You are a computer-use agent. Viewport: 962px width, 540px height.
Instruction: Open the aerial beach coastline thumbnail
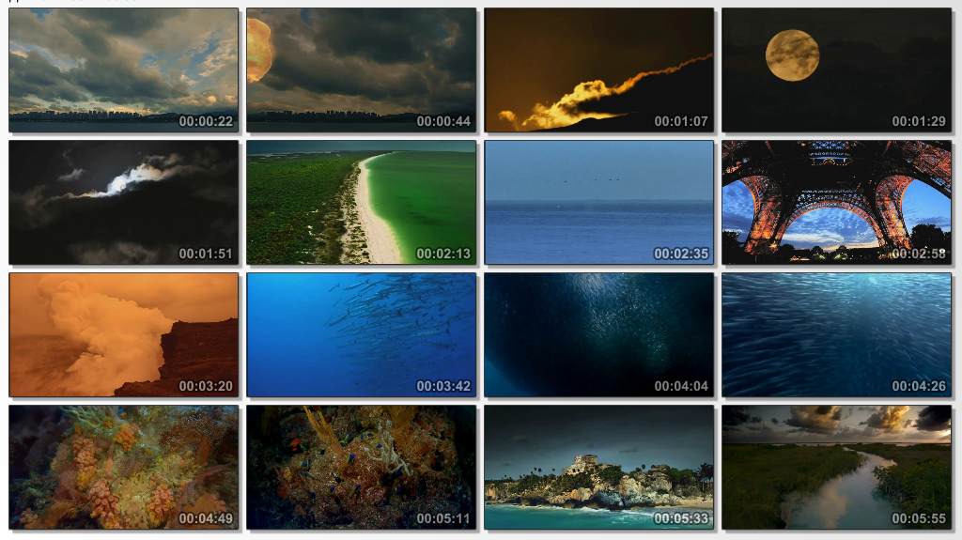coord(362,202)
